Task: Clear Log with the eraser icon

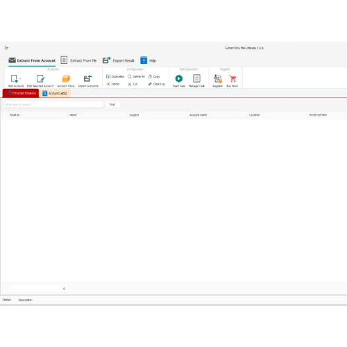Action: [x=157, y=84]
